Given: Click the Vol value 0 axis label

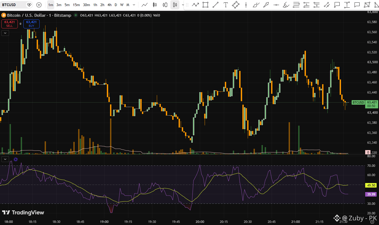Looking at the screenshot, I should 368,152.
